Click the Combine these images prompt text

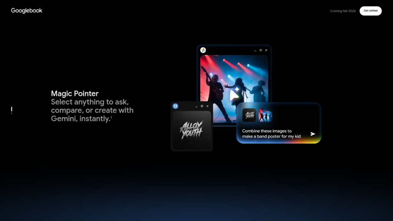coord(271,134)
